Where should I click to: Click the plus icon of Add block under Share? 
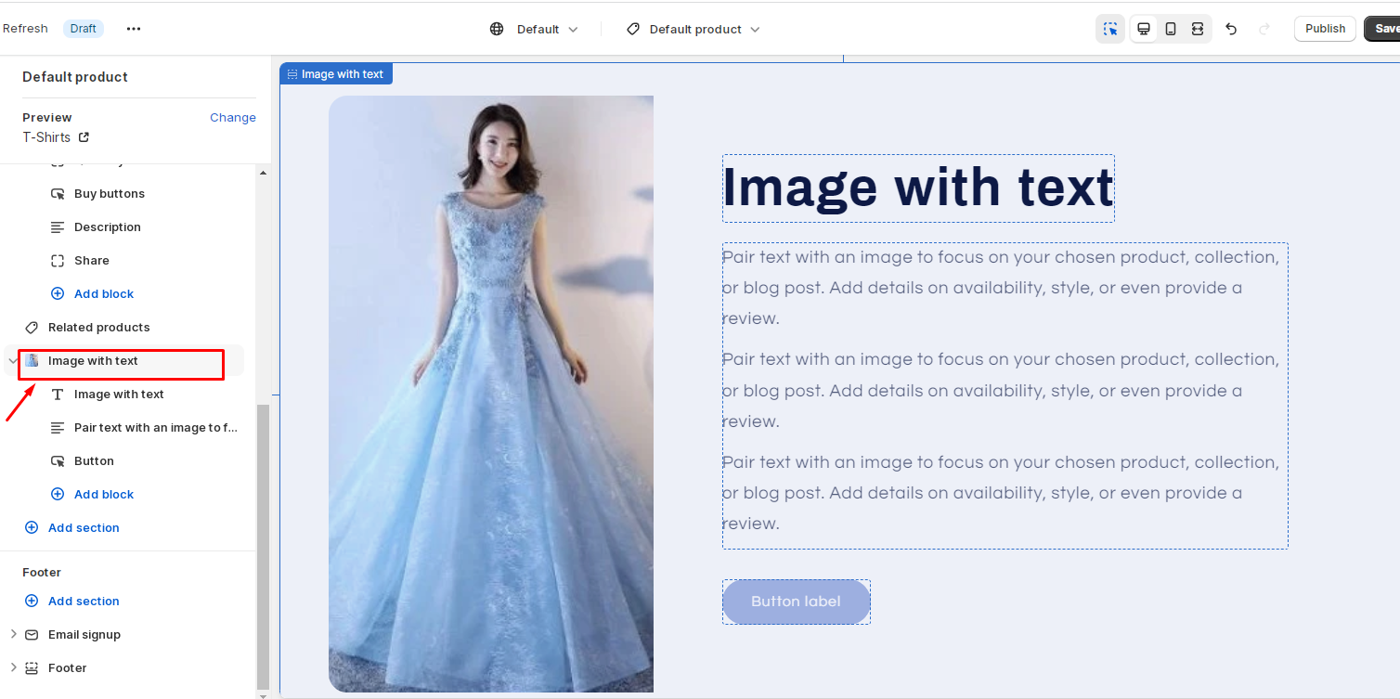click(58, 294)
